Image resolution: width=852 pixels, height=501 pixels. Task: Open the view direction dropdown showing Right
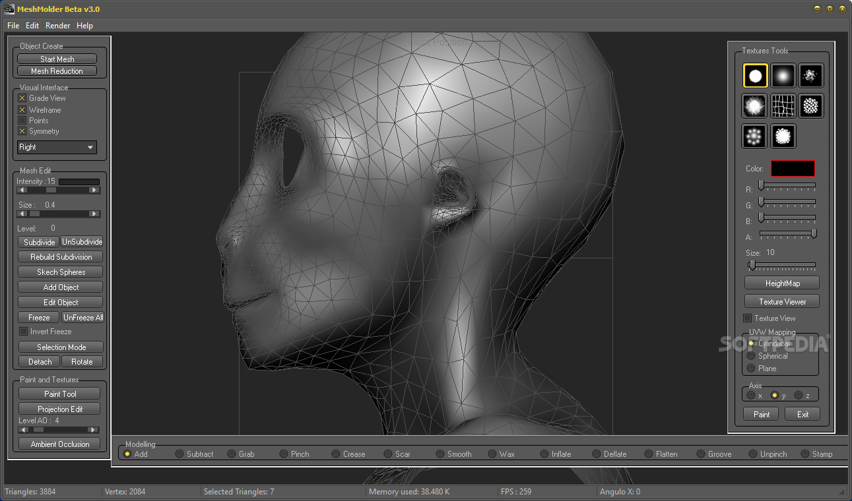(57, 147)
